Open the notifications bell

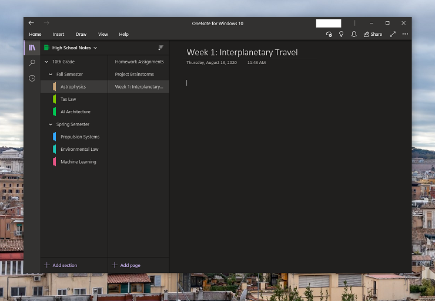click(x=354, y=34)
